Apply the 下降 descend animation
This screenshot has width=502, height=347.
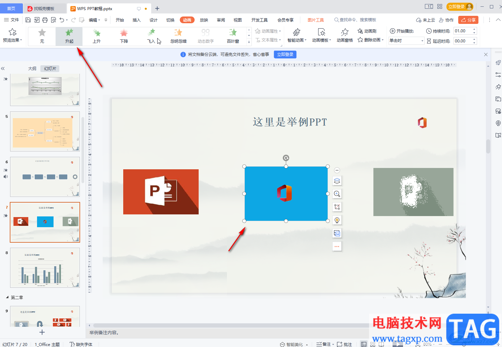click(x=124, y=36)
